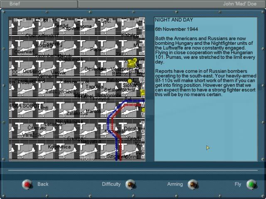Screen dimensions: 266x199
Task: Click the Celldömölk town label
Action: (71, 59)
